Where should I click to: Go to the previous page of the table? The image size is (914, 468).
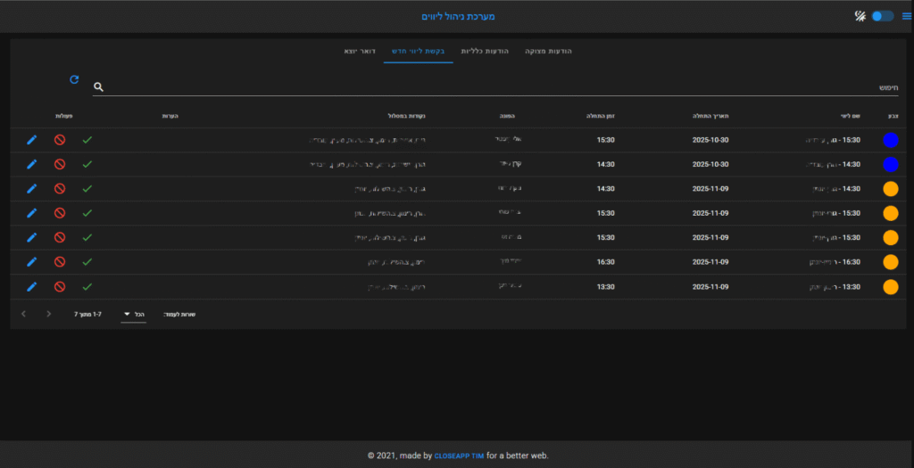coord(48,314)
